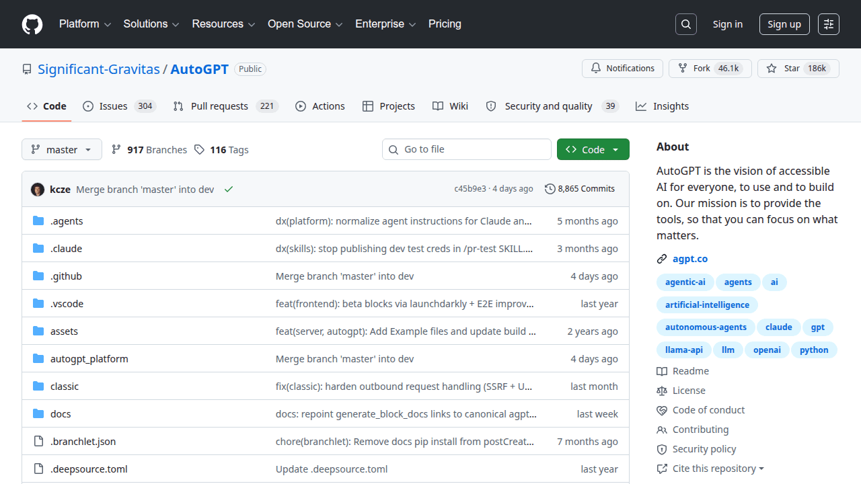
Task: Star the AutoGPT repository
Action: [798, 69]
